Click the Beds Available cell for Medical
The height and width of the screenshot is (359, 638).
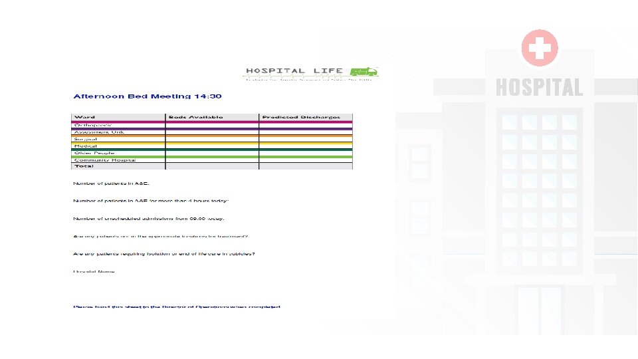[x=212, y=146]
